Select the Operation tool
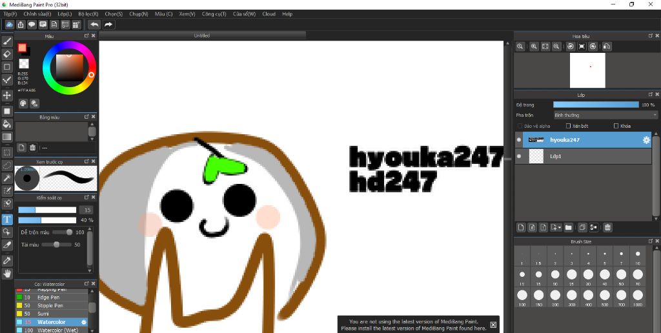The width and height of the screenshot is (661, 333). click(6, 232)
